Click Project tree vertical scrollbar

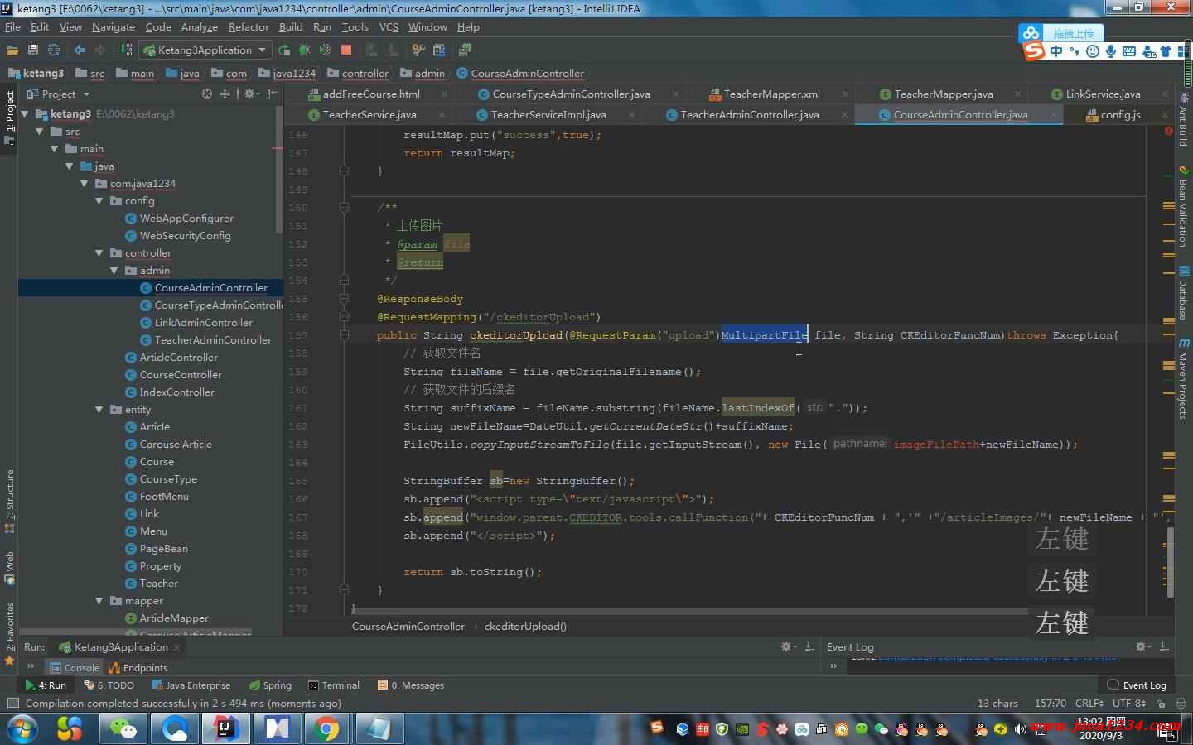[x=278, y=170]
